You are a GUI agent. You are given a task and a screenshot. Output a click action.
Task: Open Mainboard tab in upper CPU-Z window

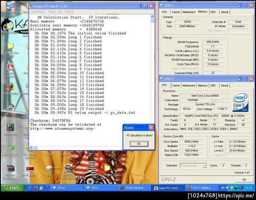[189, 12]
